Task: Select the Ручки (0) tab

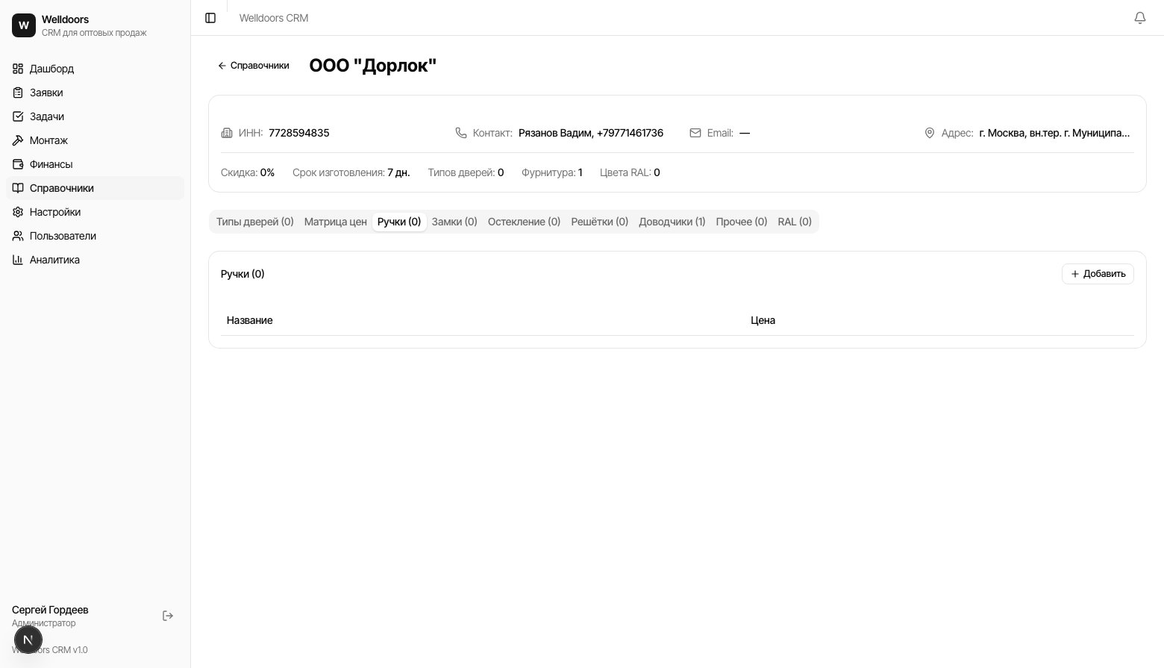Action: click(x=399, y=222)
